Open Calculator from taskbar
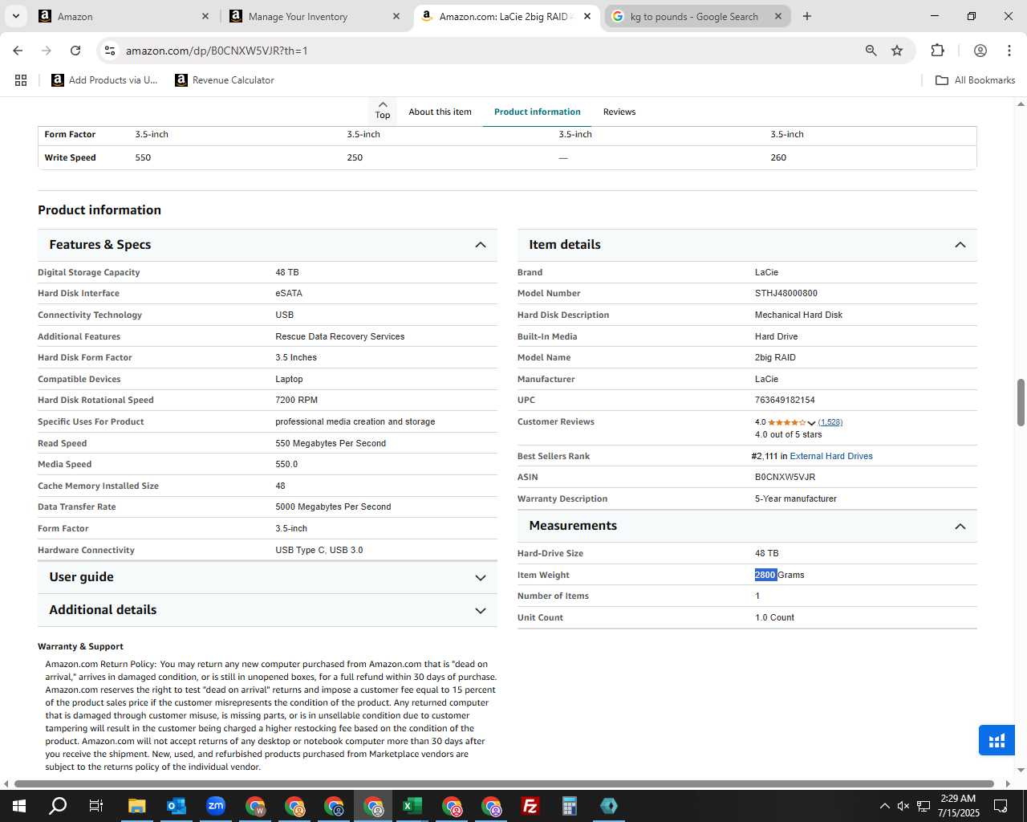This screenshot has height=822, width=1027. (570, 806)
